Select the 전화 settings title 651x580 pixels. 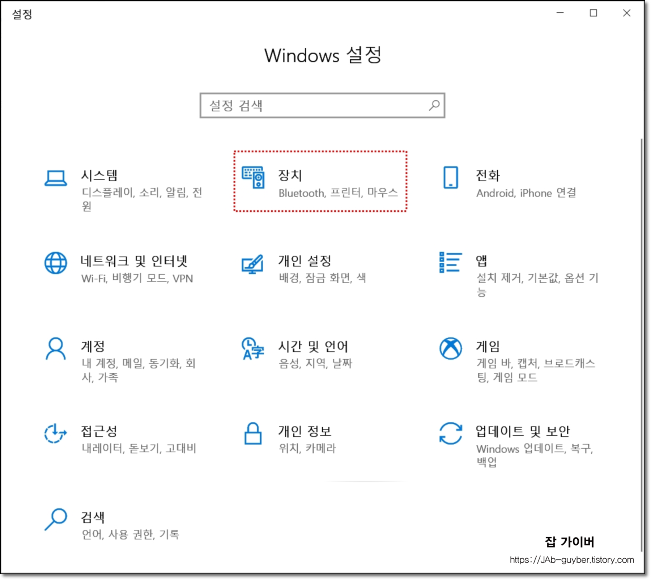488,175
